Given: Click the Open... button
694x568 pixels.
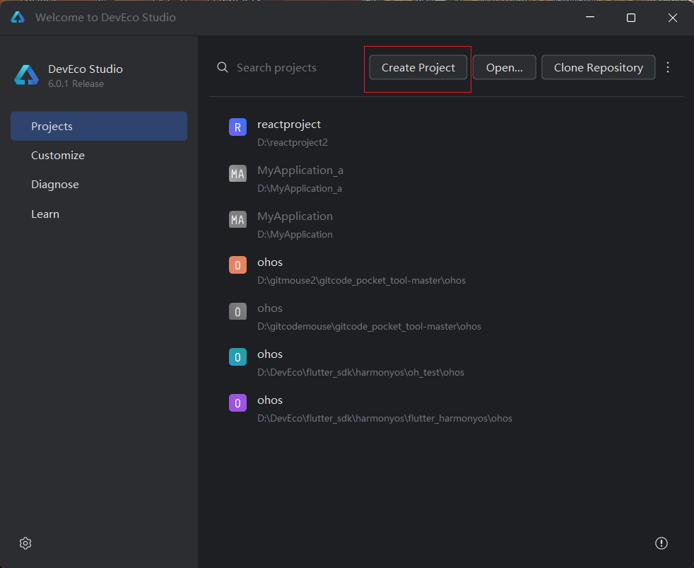Looking at the screenshot, I should tap(504, 67).
